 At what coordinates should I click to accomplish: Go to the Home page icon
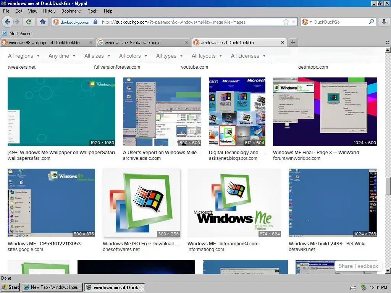click(43, 22)
